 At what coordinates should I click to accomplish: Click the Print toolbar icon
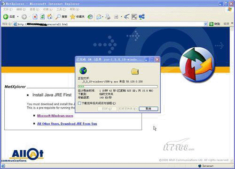(108, 17)
